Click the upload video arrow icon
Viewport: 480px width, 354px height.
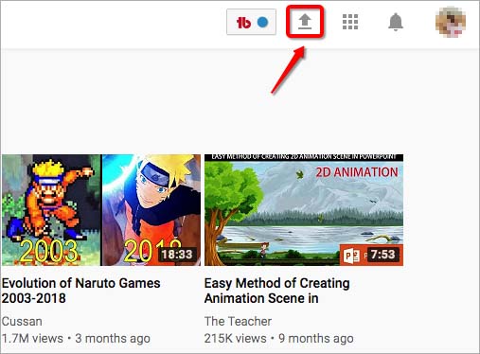coord(305,22)
